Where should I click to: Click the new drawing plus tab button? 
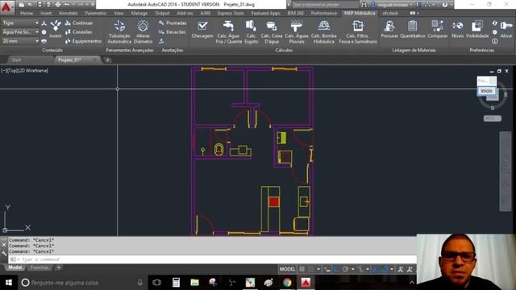(x=107, y=60)
